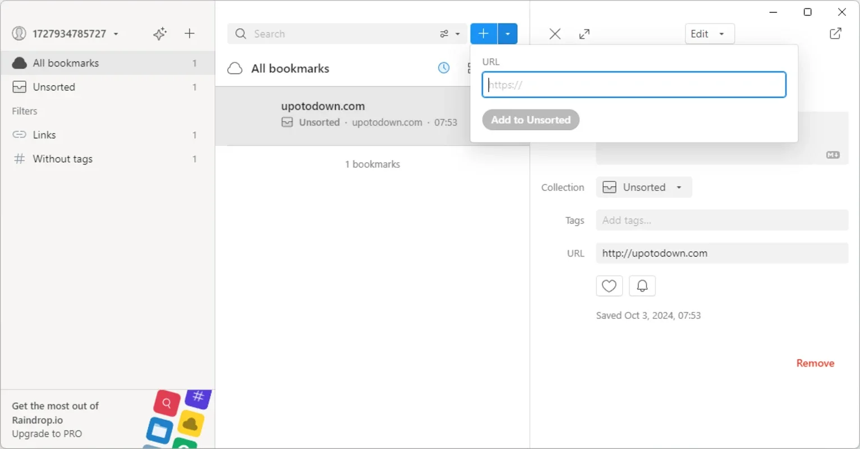Image resolution: width=860 pixels, height=449 pixels.
Task: Maximize the Raindrop.io window
Action: (x=808, y=12)
